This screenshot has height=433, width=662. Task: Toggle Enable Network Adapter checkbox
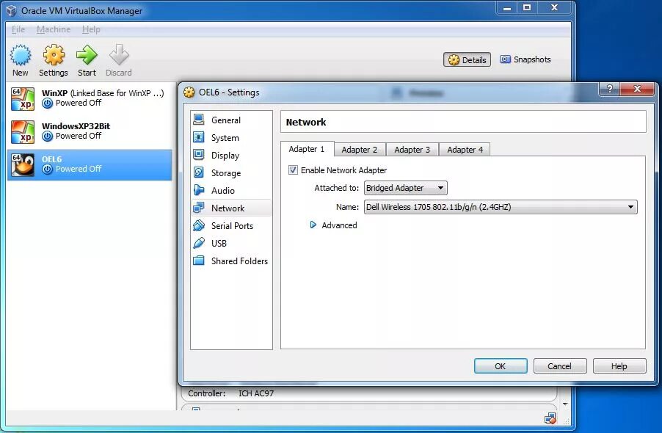click(293, 170)
